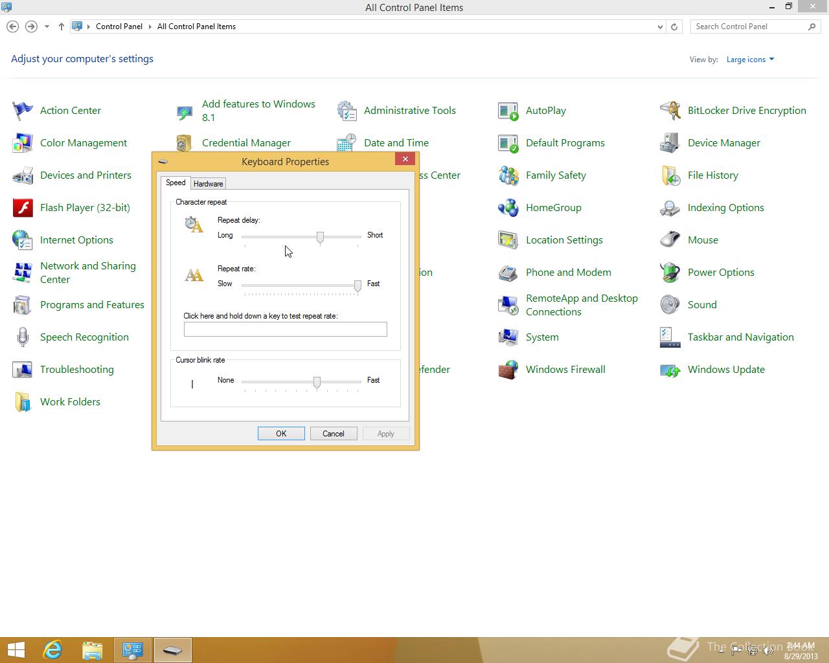Open Mouse settings icon

point(670,240)
